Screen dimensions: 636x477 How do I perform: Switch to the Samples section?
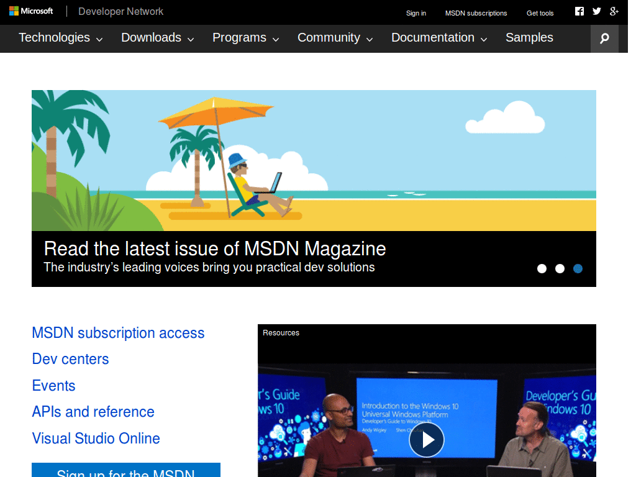tap(529, 38)
